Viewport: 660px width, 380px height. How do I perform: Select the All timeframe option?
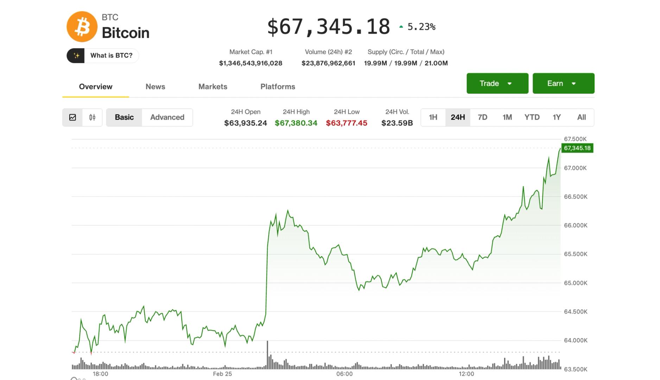[x=582, y=118]
